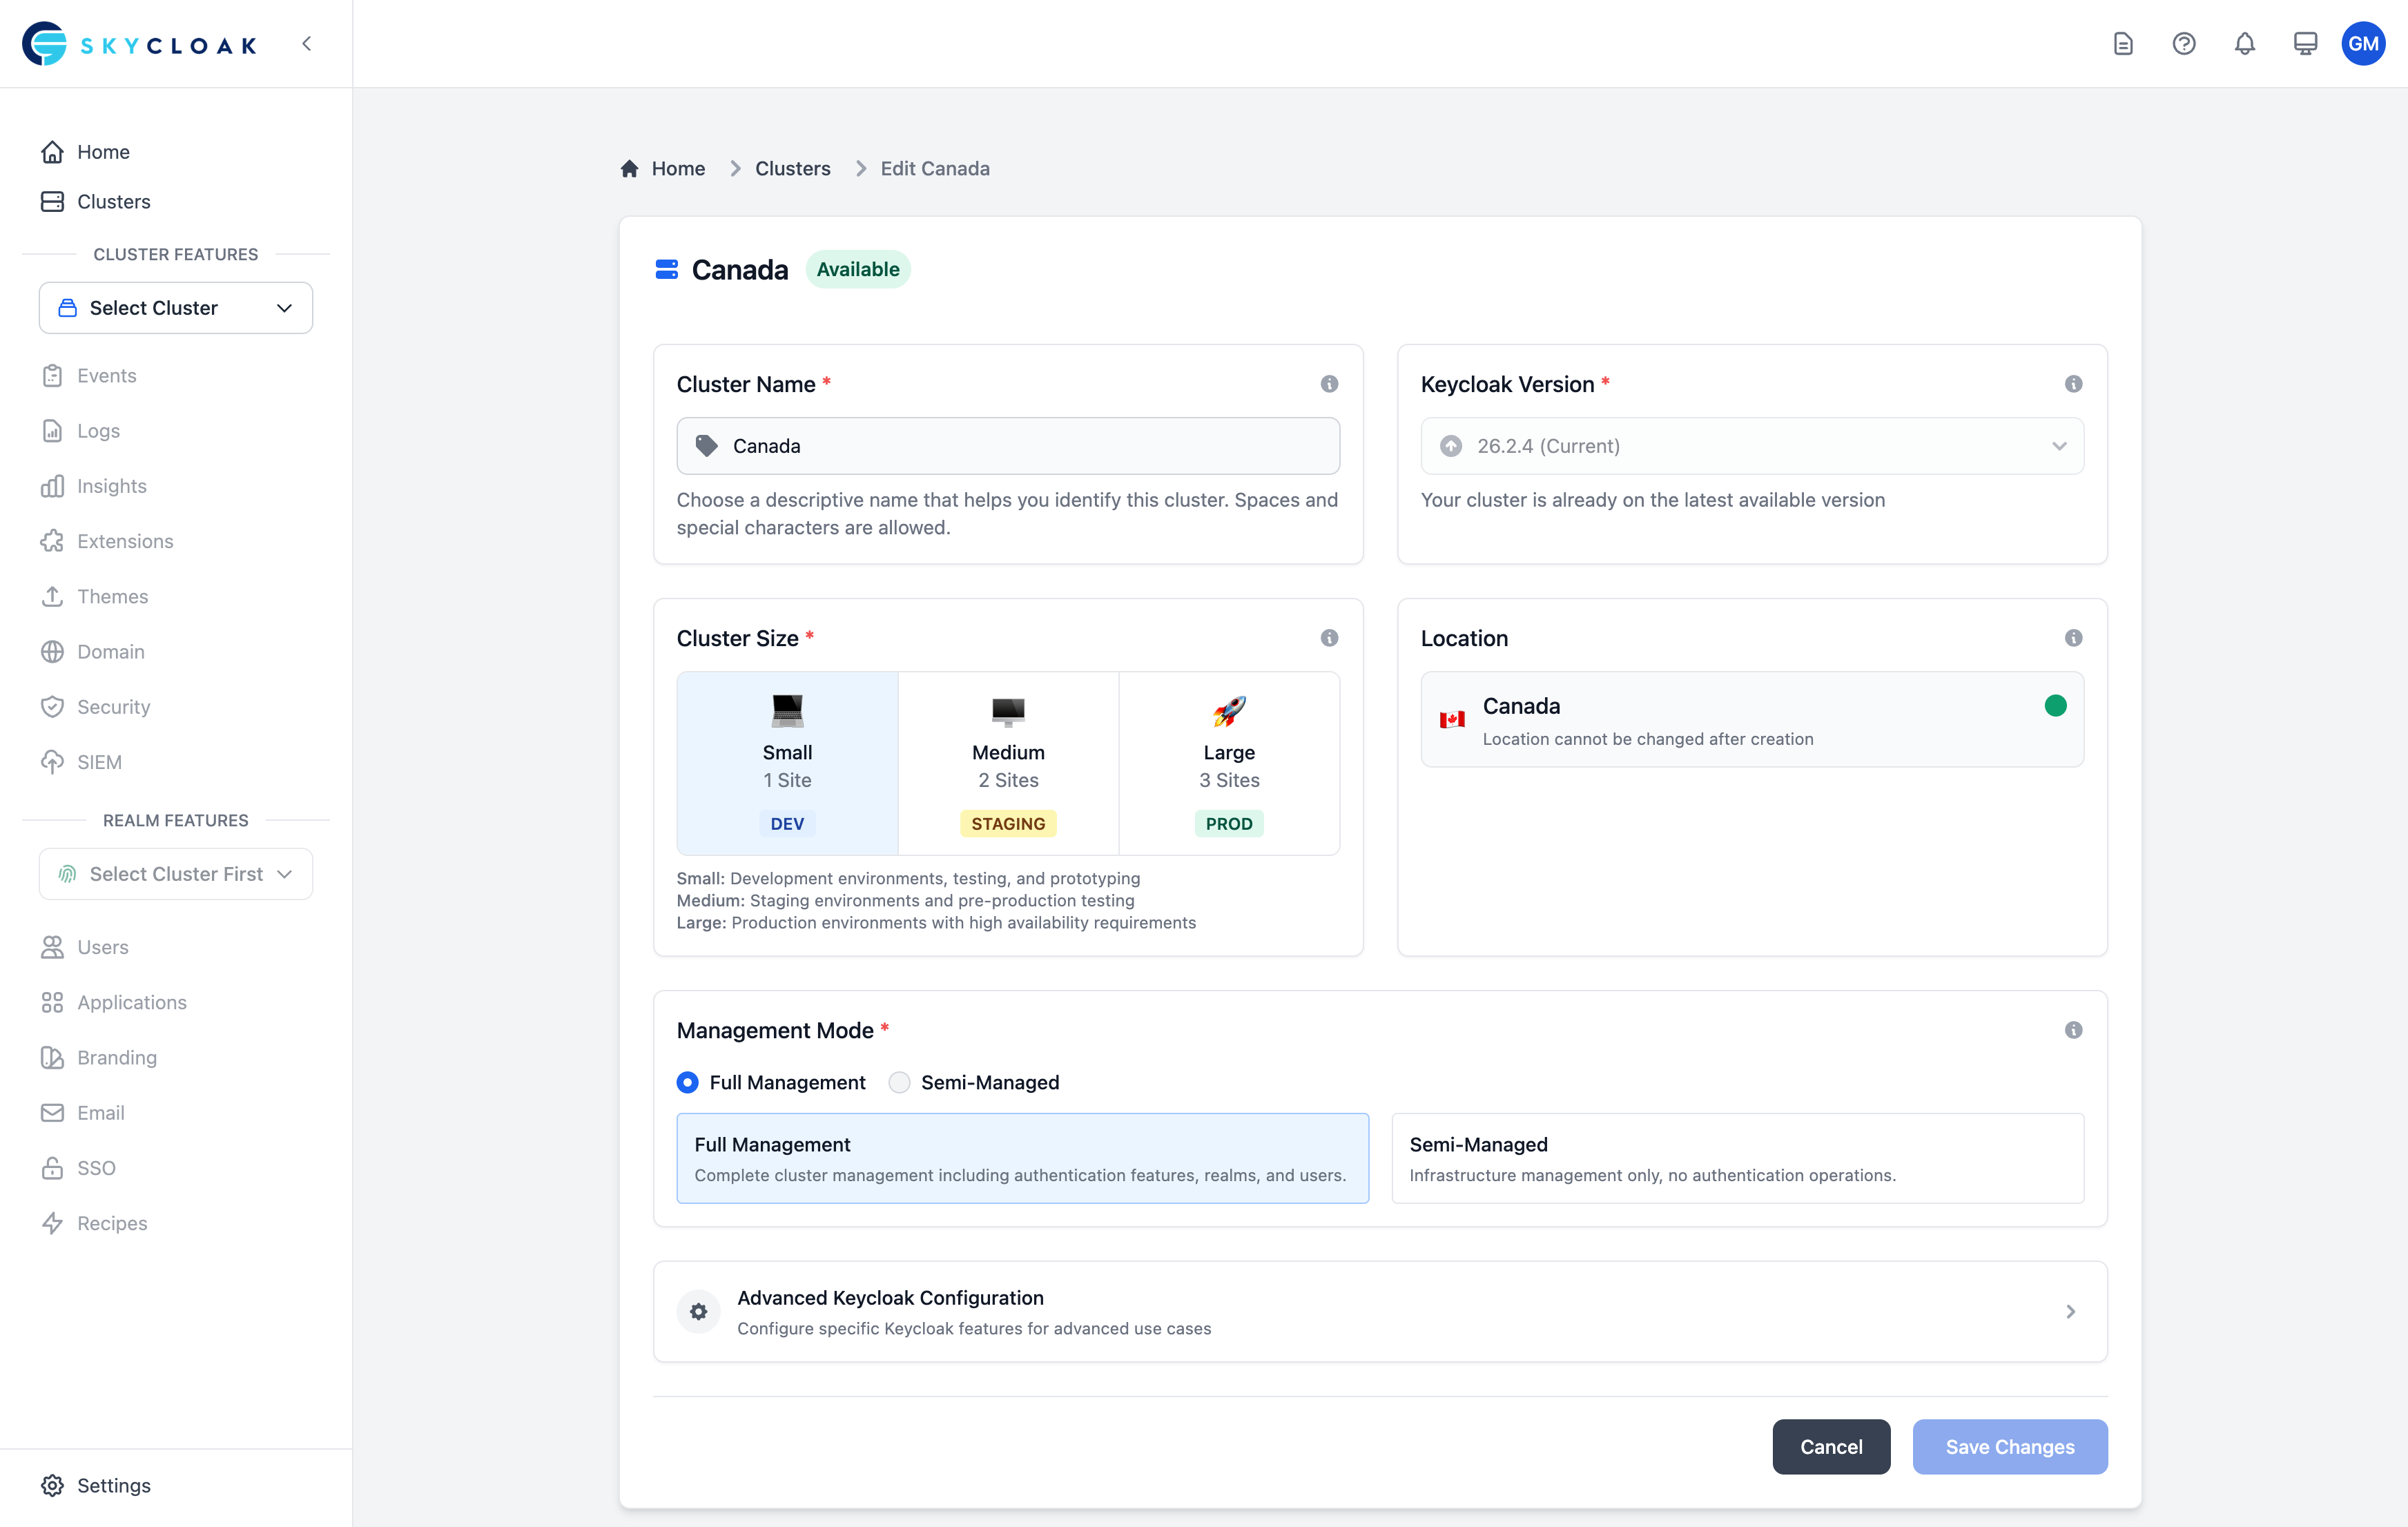
Task: Click the Clusters breadcrumb link
Action: [x=792, y=169]
